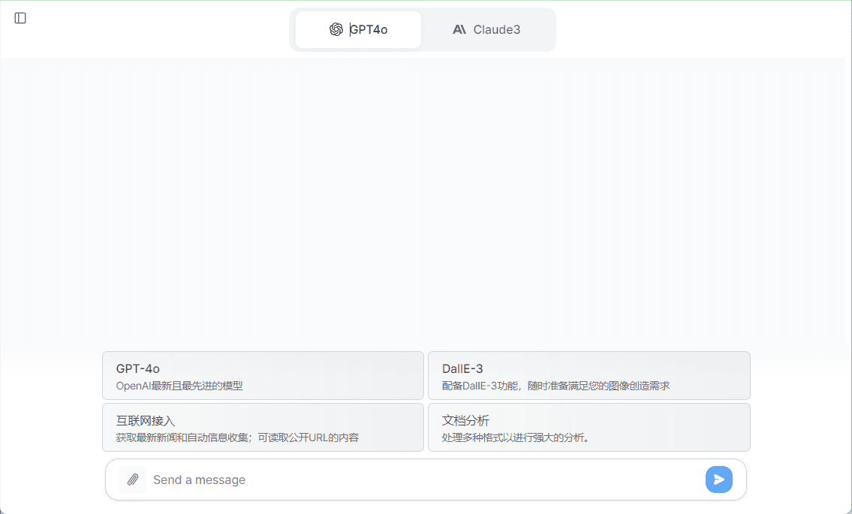Send message using blue arrow icon
852x514 pixels.
[x=718, y=479]
